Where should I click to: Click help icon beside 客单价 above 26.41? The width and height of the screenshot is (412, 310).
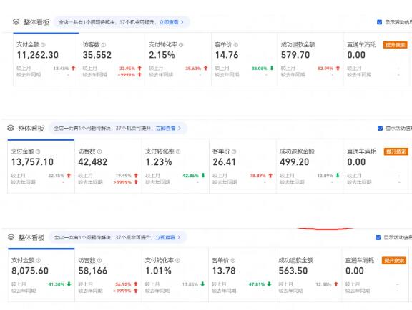tap(234, 151)
